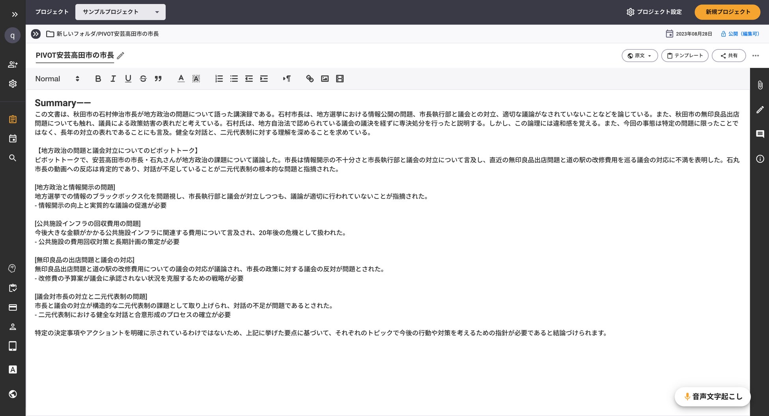The image size is (769, 416).
Task: Click the 新しいフォルダ/PIVOT安芸高田市の市長 breadcrumb path
Action: [x=108, y=34]
